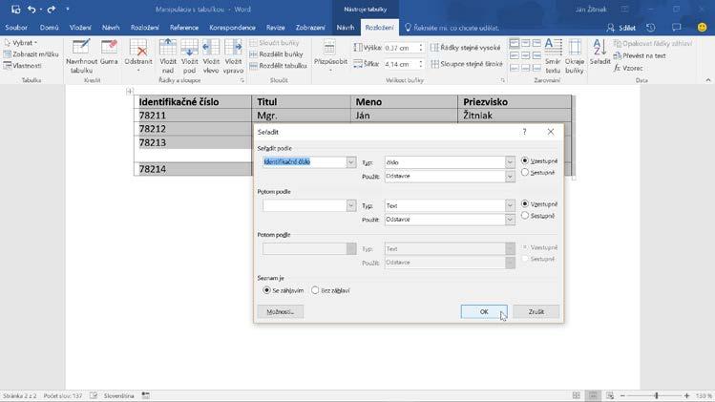Click the save icon in title bar
The width and height of the screenshot is (715, 402).
pos(15,10)
